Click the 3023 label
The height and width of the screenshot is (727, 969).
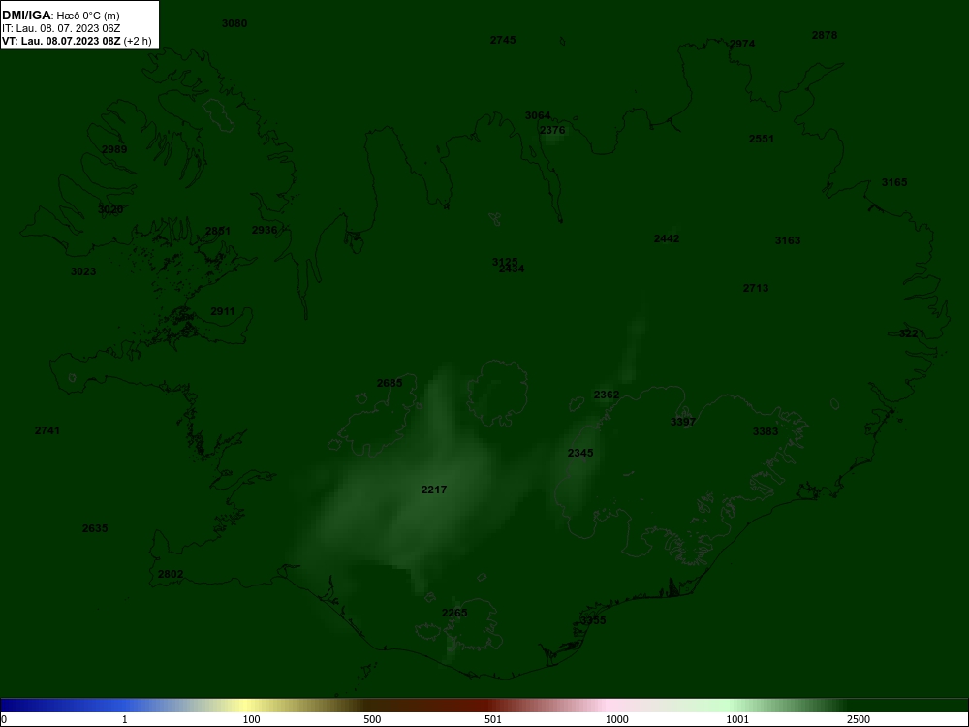pyautogui.click(x=83, y=270)
